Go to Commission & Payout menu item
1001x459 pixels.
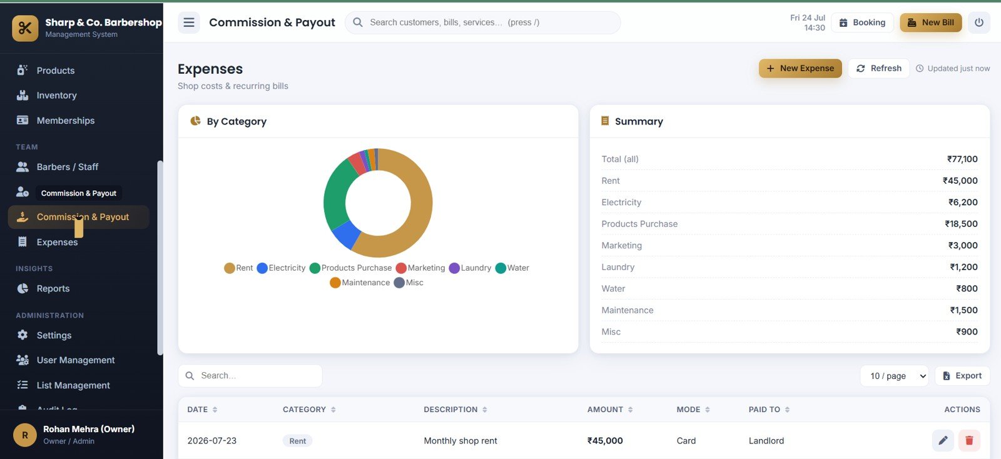pyautogui.click(x=78, y=217)
